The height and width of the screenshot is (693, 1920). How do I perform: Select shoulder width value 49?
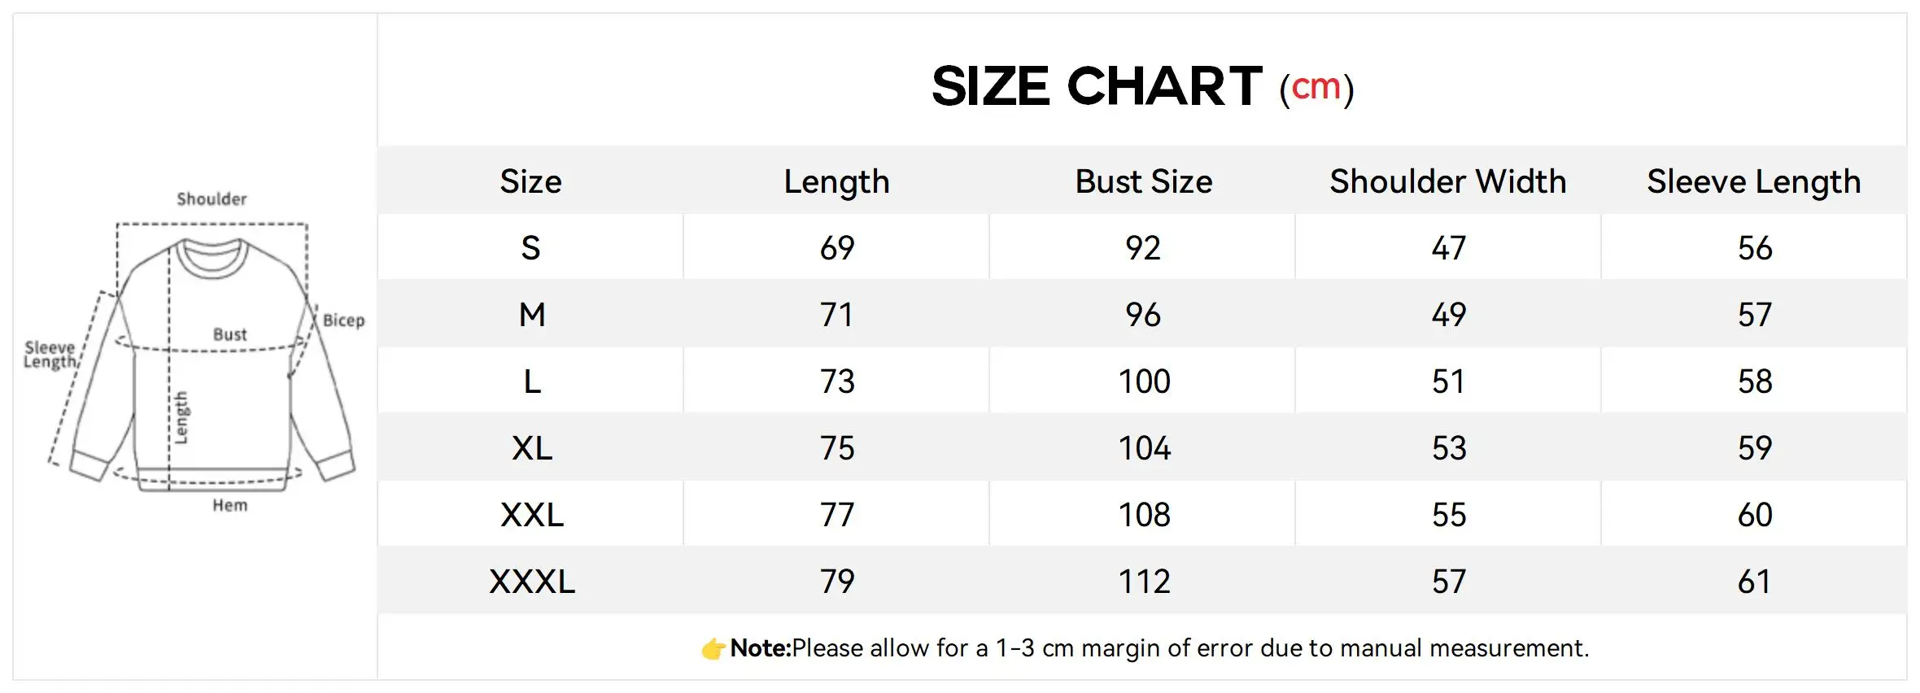[1448, 315]
